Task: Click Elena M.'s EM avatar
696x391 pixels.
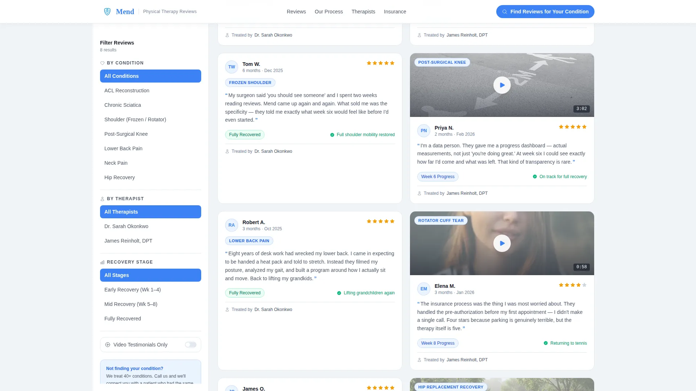Action: coord(424,289)
